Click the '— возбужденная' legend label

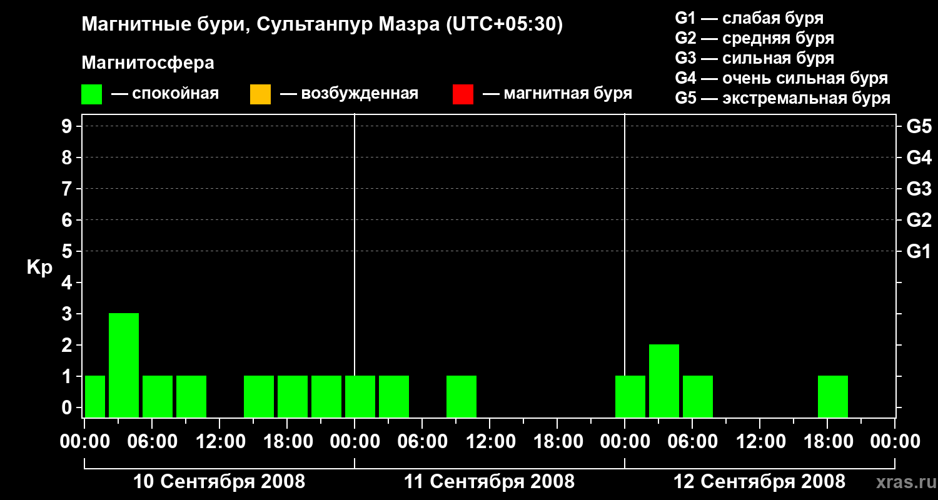349,94
